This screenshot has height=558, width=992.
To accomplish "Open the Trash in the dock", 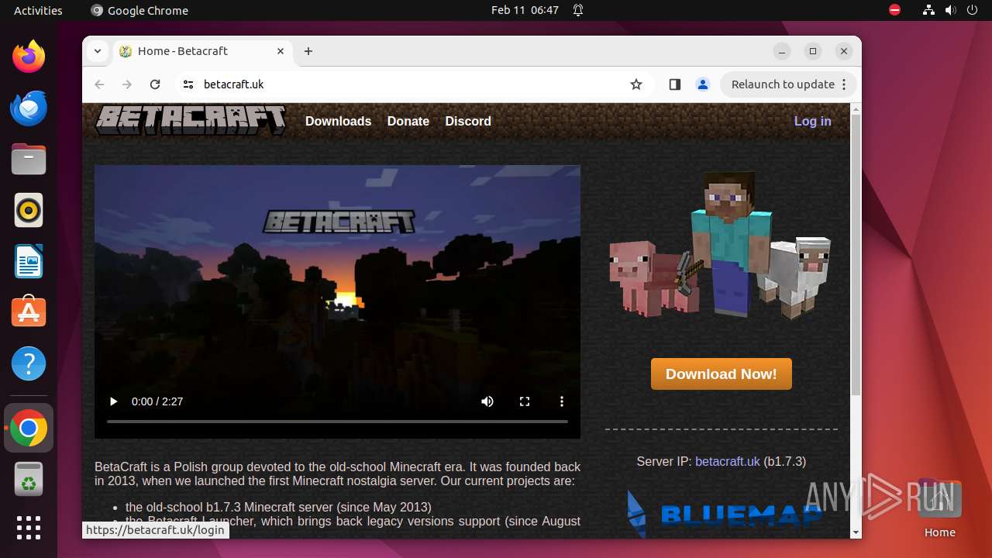I will tap(29, 479).
